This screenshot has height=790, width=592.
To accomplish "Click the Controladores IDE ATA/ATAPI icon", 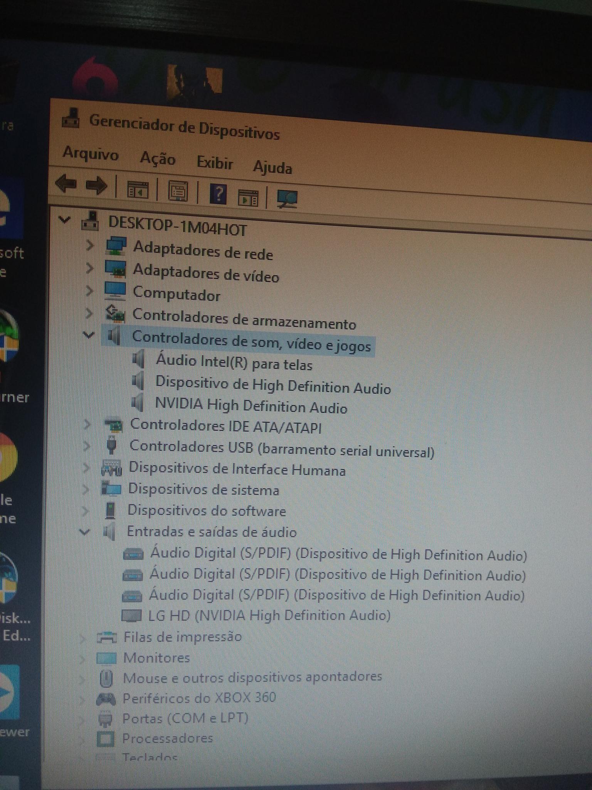I will (x=113, y=425).
